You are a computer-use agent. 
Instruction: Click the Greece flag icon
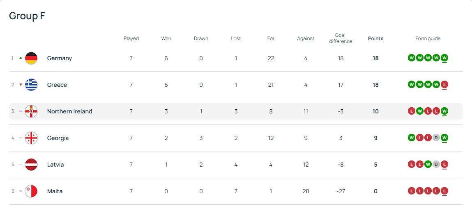pos(31,85)
